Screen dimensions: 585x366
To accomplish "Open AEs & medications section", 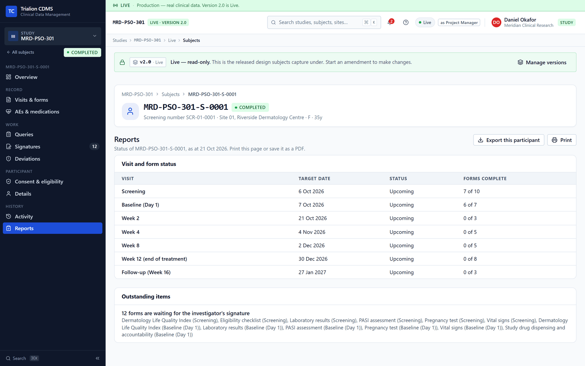I will tap(53, 112).
